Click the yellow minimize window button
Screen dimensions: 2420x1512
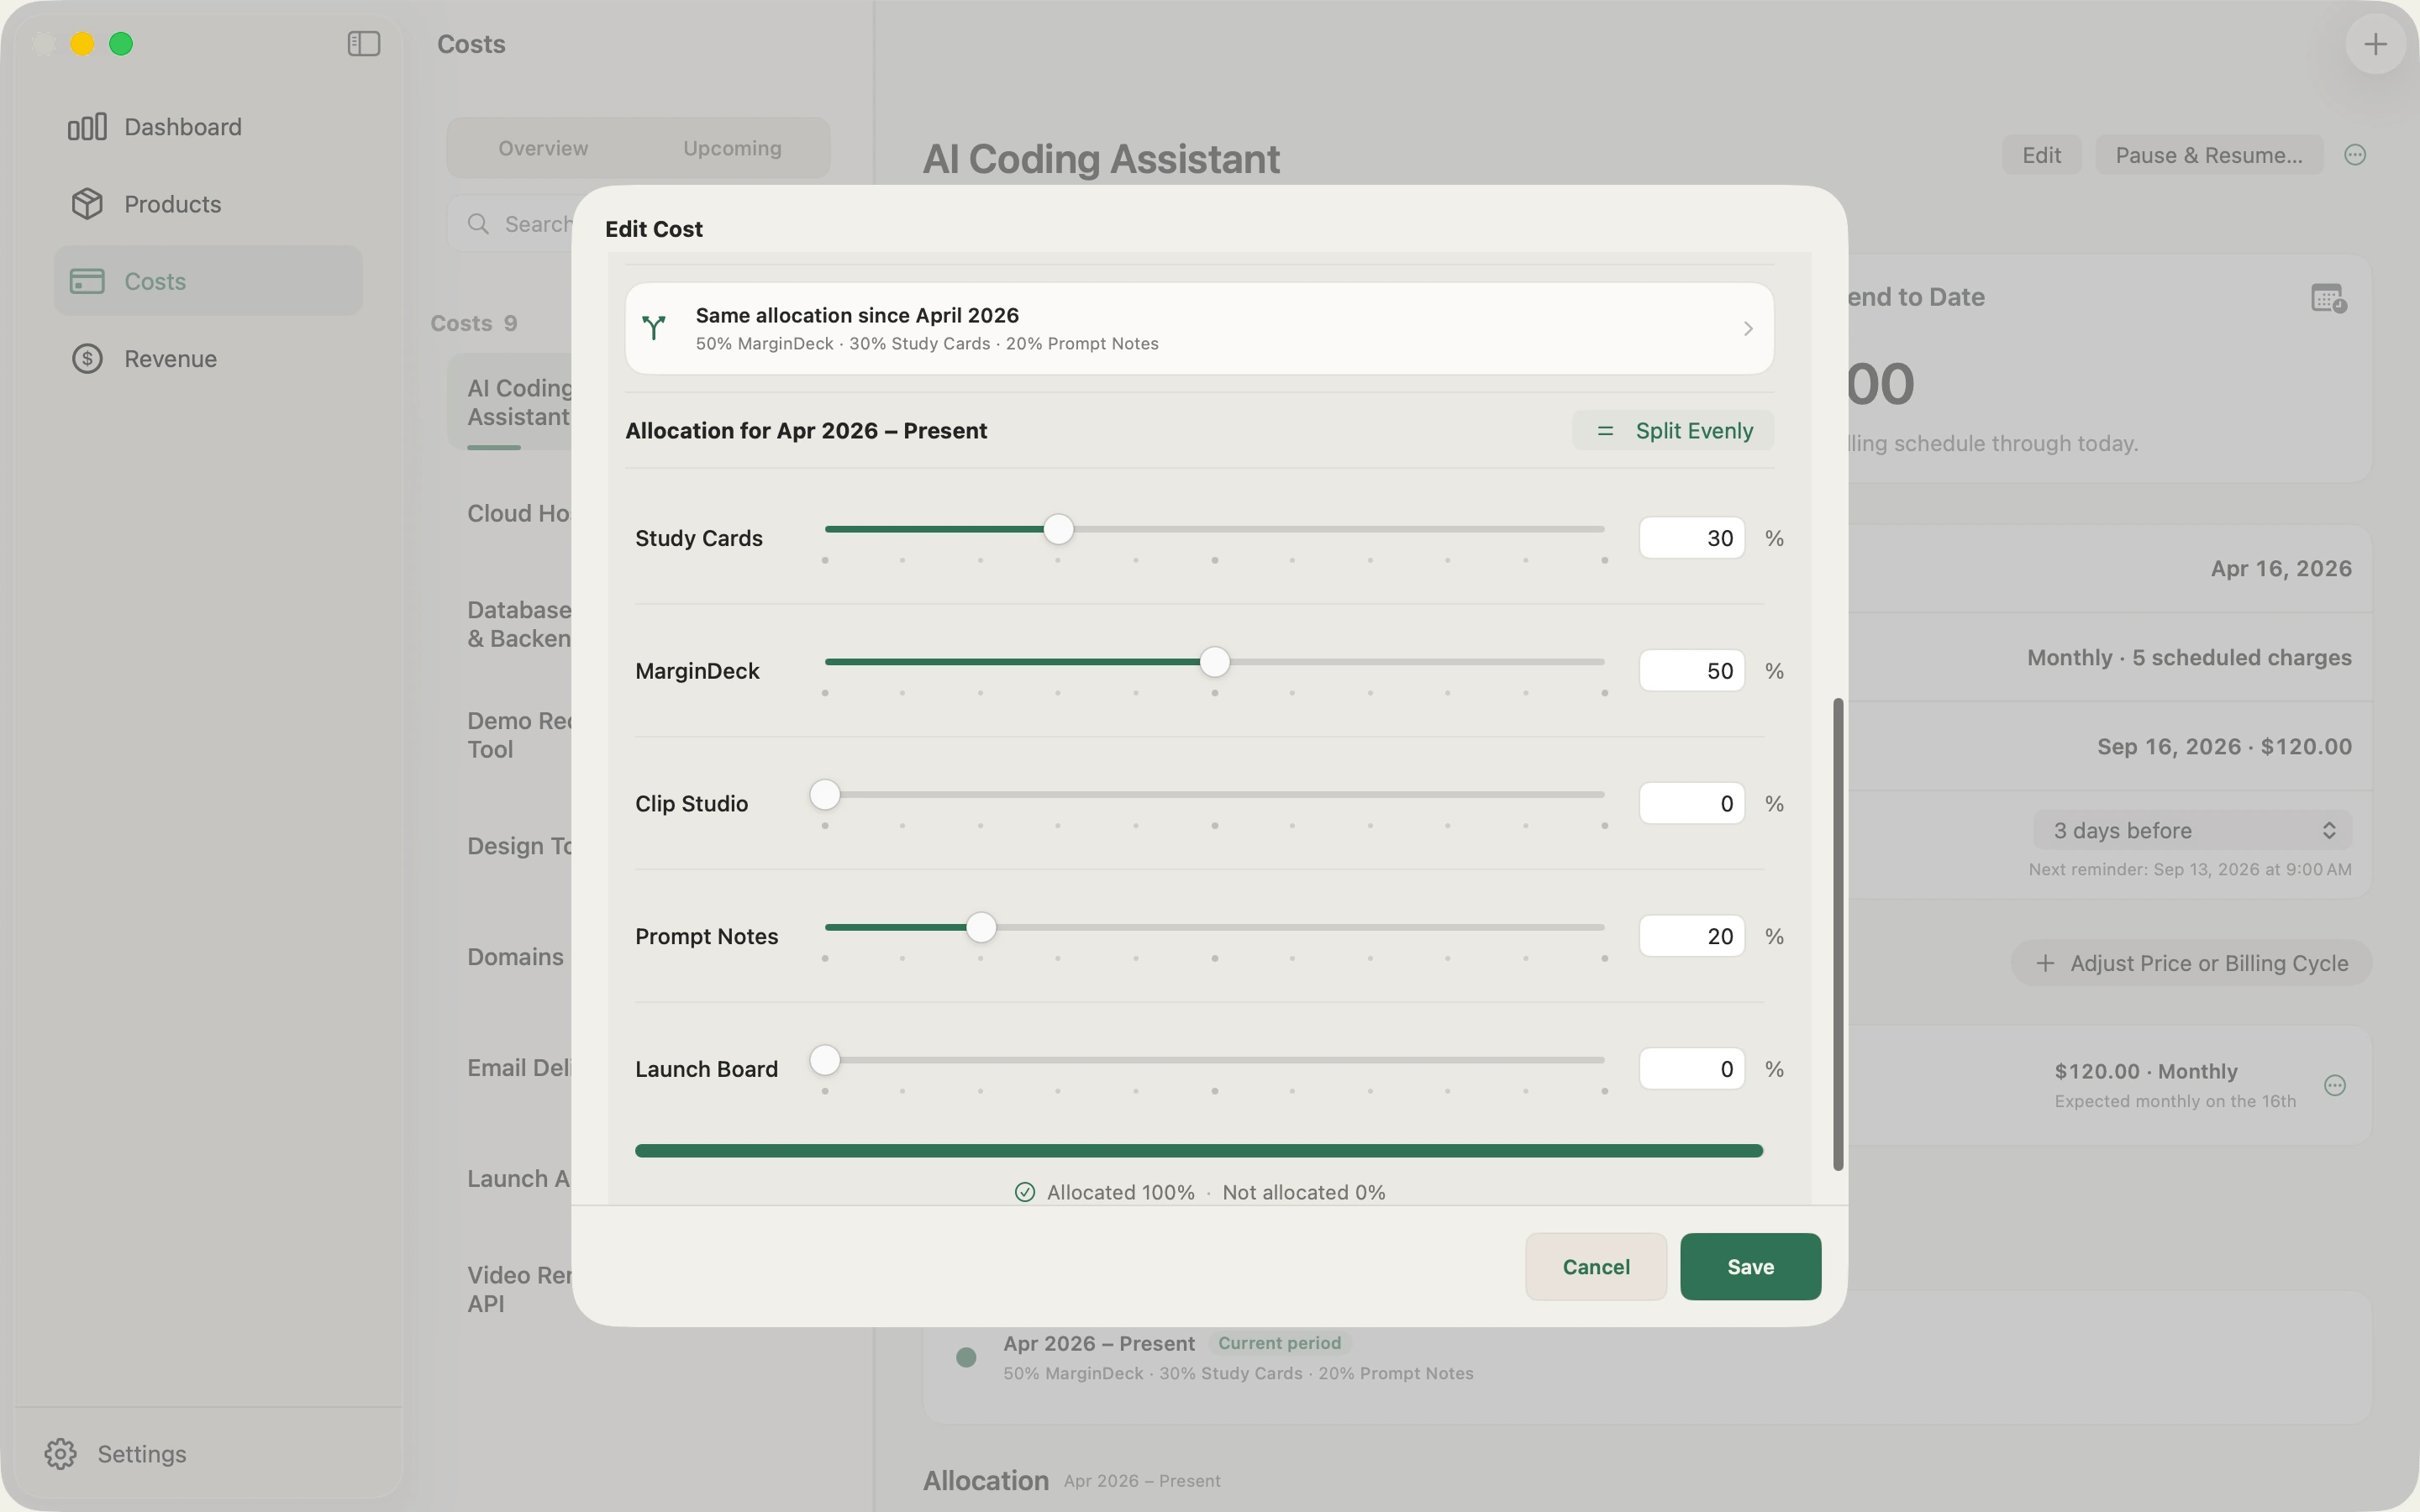[82, 44]
